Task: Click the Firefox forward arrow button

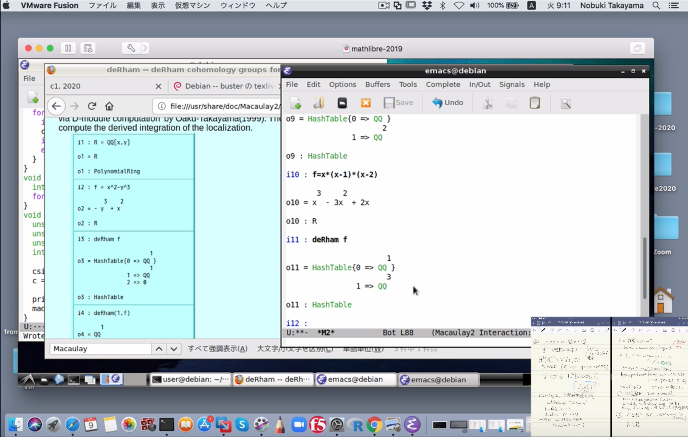Action: click(74, 106)
